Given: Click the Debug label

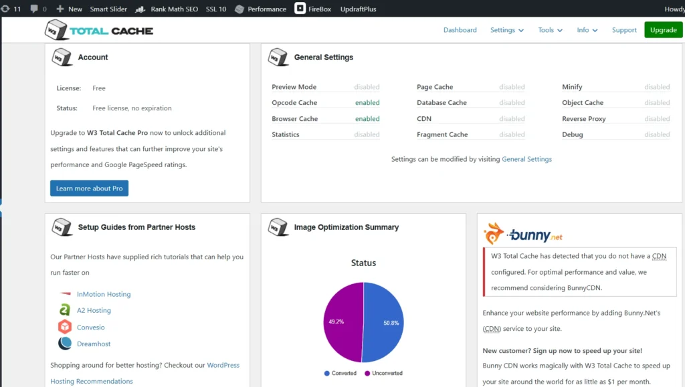Looking at the screenshot, I should point(573,134).
